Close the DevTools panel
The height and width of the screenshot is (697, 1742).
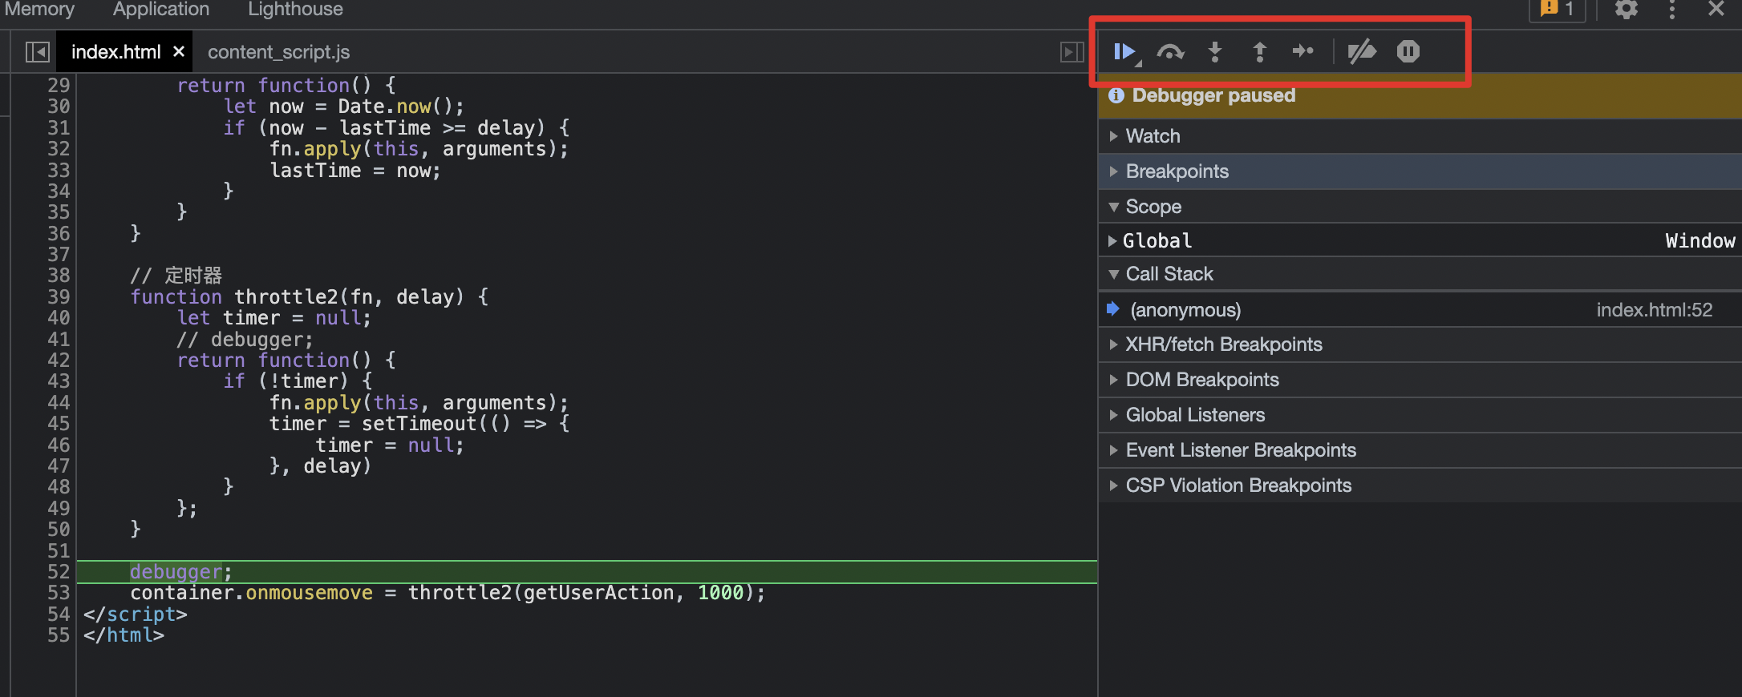[x=1716, y=9]
